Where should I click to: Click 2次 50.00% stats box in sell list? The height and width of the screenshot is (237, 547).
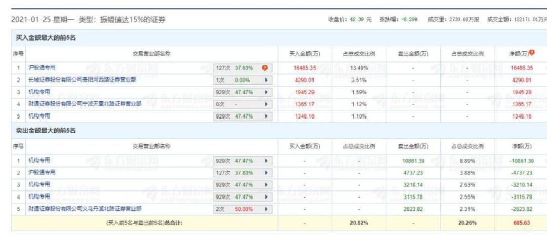(235, 209)
